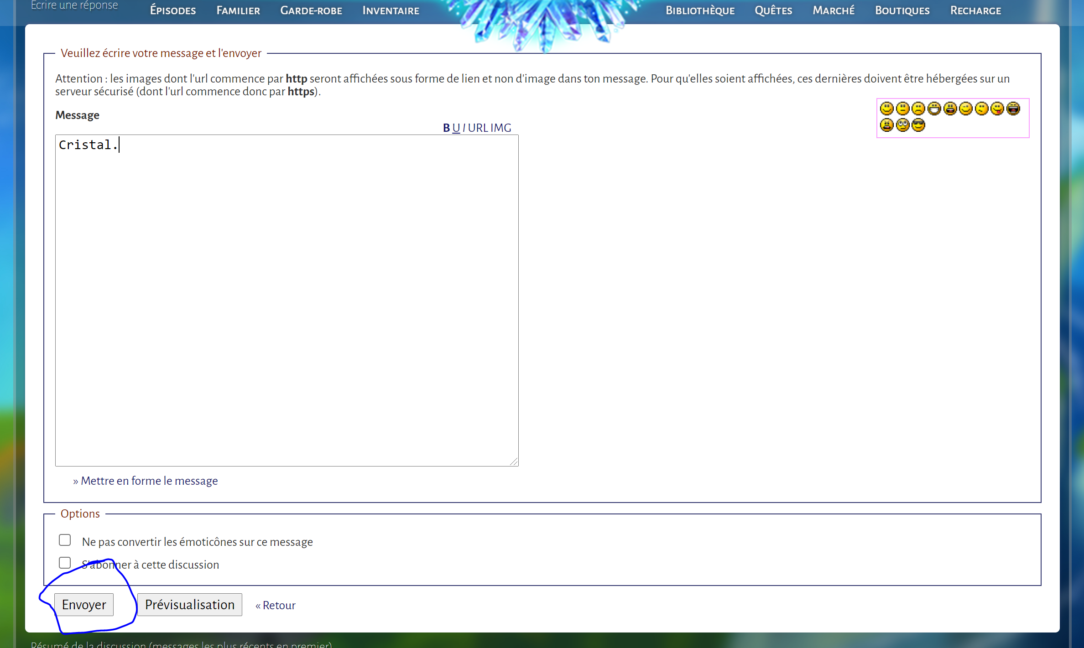
Task: Click the Prévisualisation button
Action: tap(189, 605)
